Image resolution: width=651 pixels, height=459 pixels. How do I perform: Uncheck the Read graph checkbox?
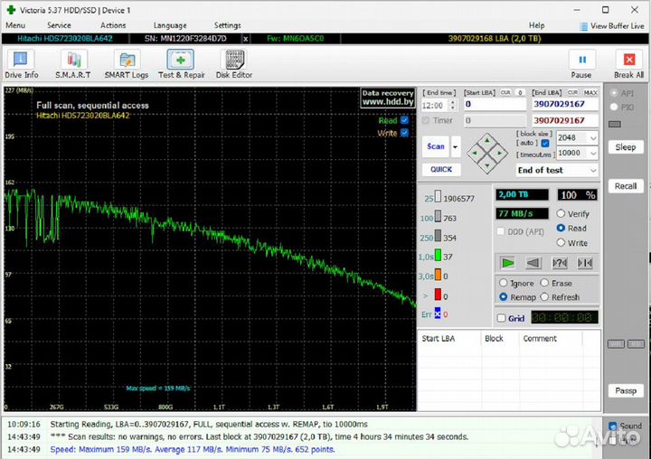[404, 120]
